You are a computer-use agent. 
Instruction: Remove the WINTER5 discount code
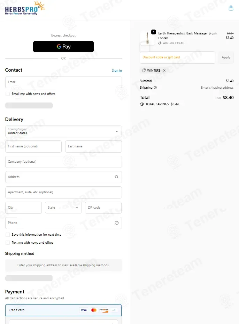point(164,71)
